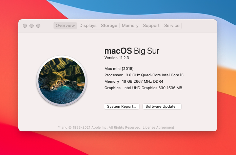Screen dimensions: 236x155
Task: Click the 3.6 GHz Quad-Core Intel Core i3 value
Action: click(155, 75)
